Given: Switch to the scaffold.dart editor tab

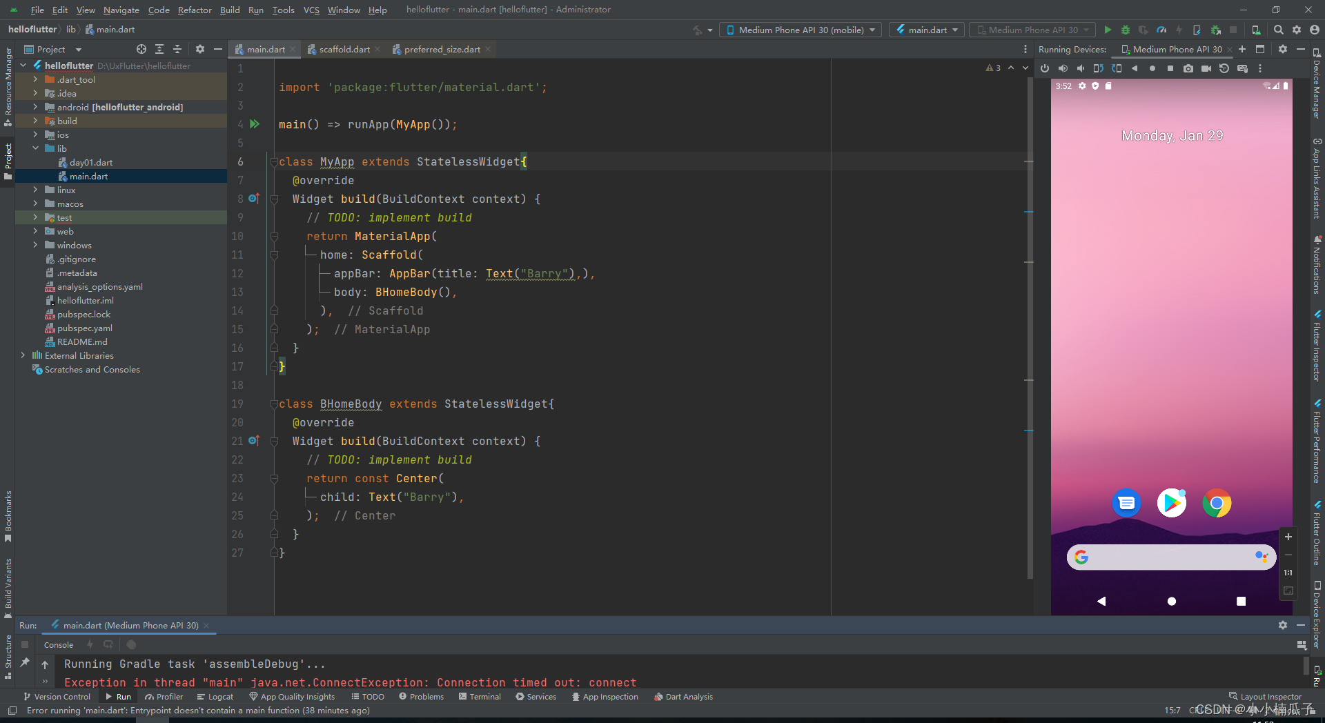Looking at the screenshot, I should (344, 49).
